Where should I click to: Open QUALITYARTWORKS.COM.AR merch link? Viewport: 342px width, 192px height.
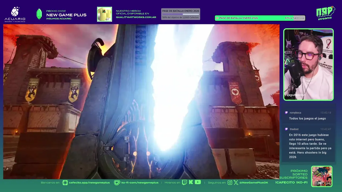pos(136,17)
